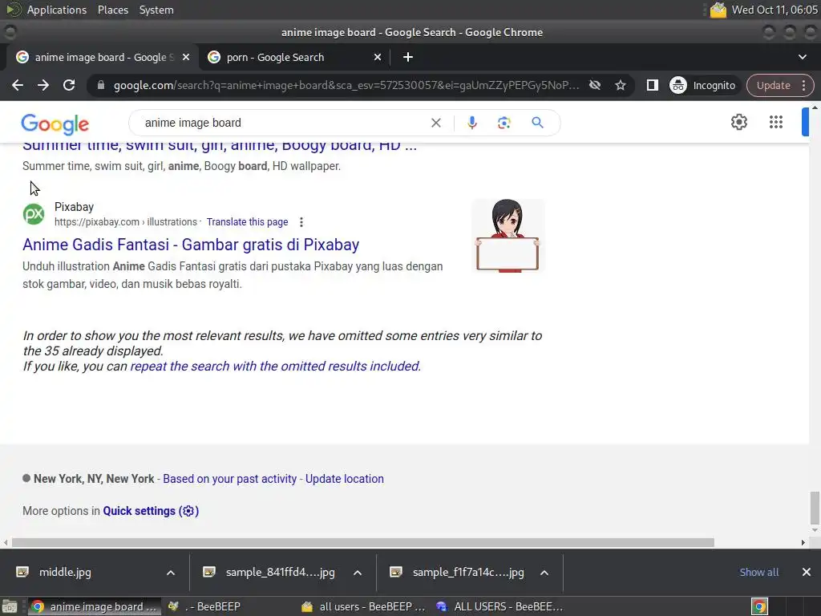This screenshot has height=616, width=821.
Task: Open downloaded sample_841ffd4 jpg file
Action: click(x=280, y=572)
